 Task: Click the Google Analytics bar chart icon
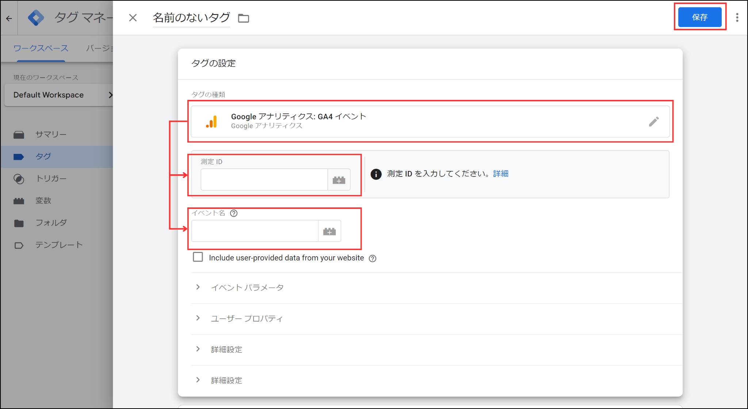click(x=211, y=121)
